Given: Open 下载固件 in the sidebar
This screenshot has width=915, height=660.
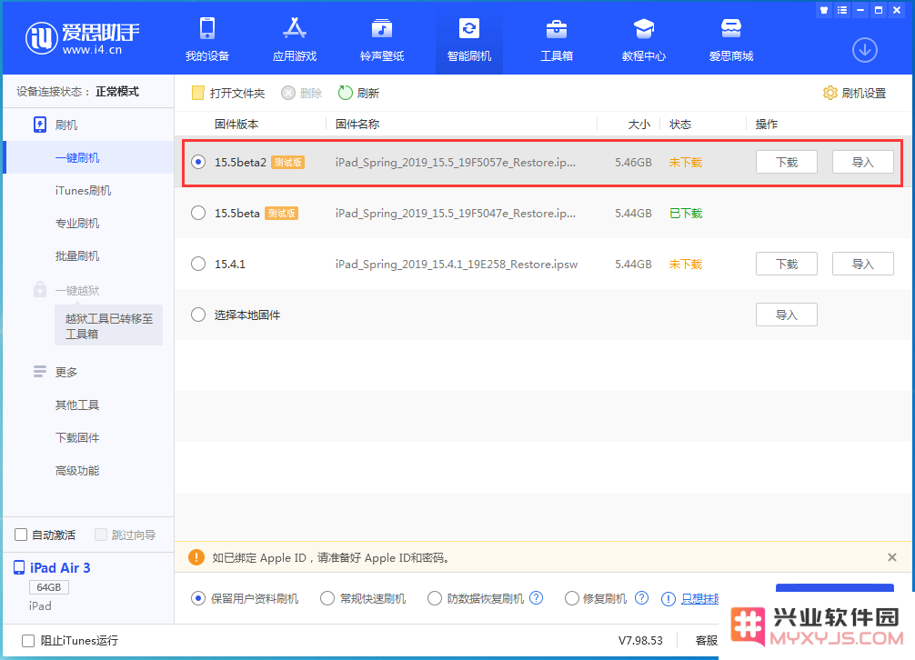Looking at the screenshot, I should click(77, 437).
